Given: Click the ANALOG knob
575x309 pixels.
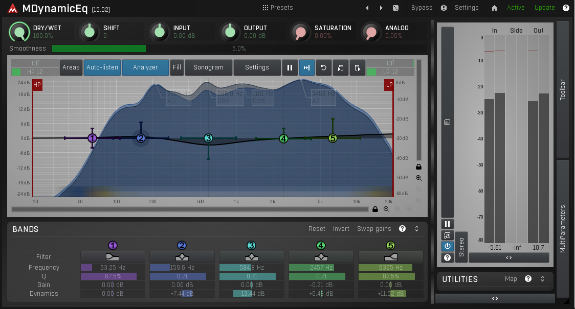Looking at the screenshot, I should 371,32.
